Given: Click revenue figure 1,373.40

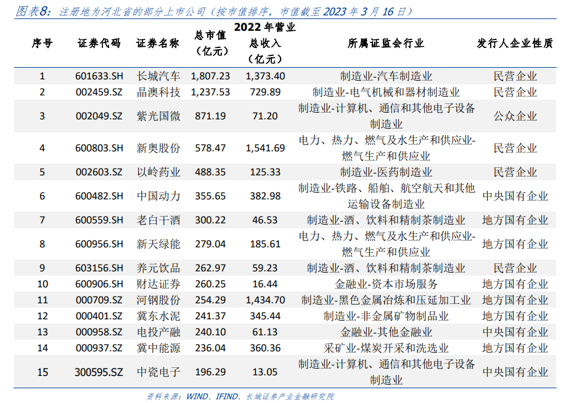Looking at the screenshot, I should [265, 76].
